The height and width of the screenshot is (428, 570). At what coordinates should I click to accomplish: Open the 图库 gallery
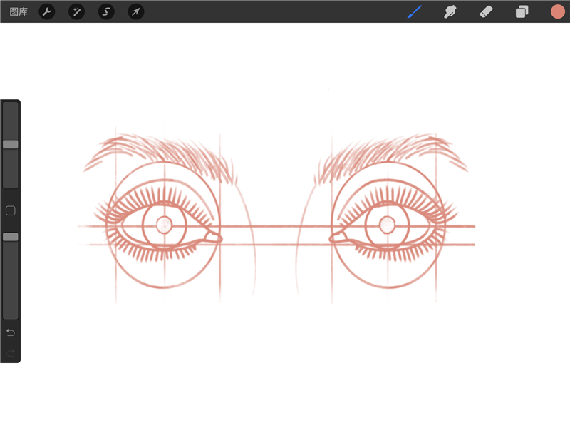[19, 11]
